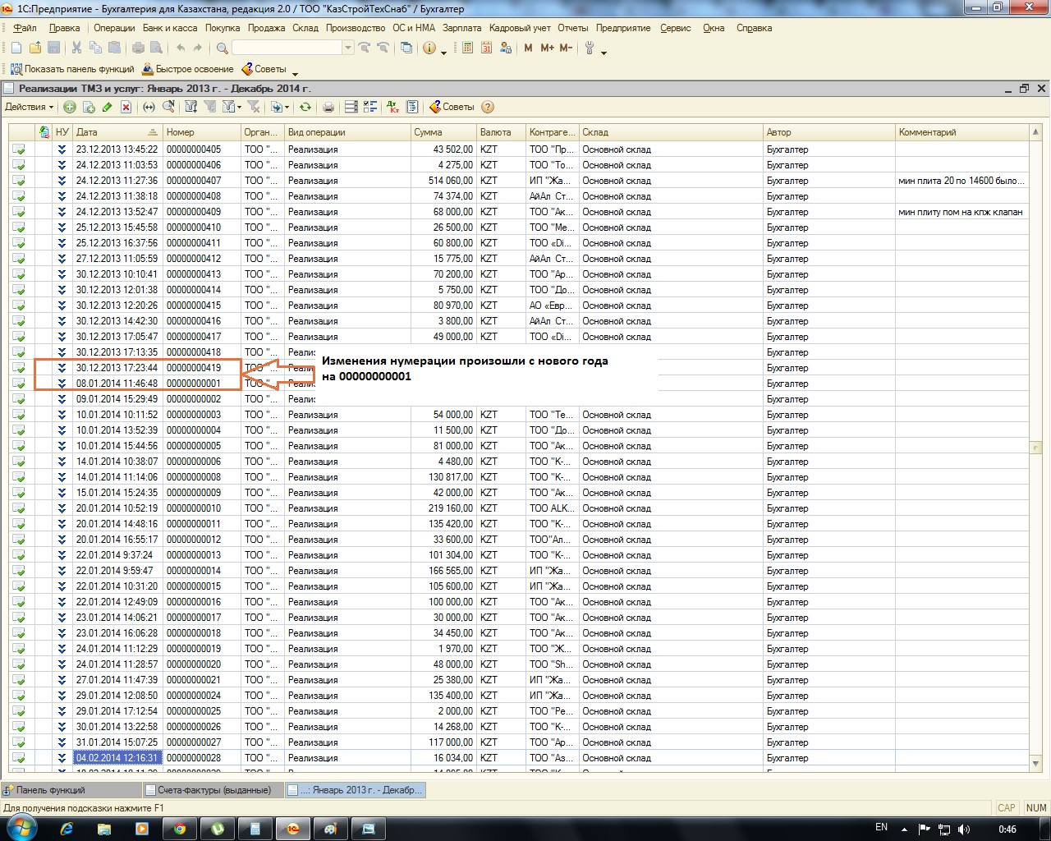Image resolution: width=1051 pixels, height=841 pixels.
Task: Click the M- memory subtract button
Action: [x=566, y=48]
